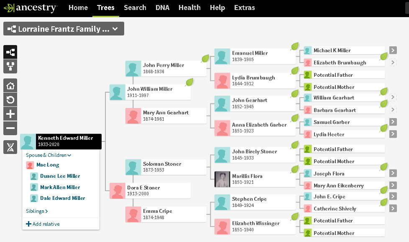Click the reset/recenter tree icon
The image size is (409, 242).
[x=10, y=100]
